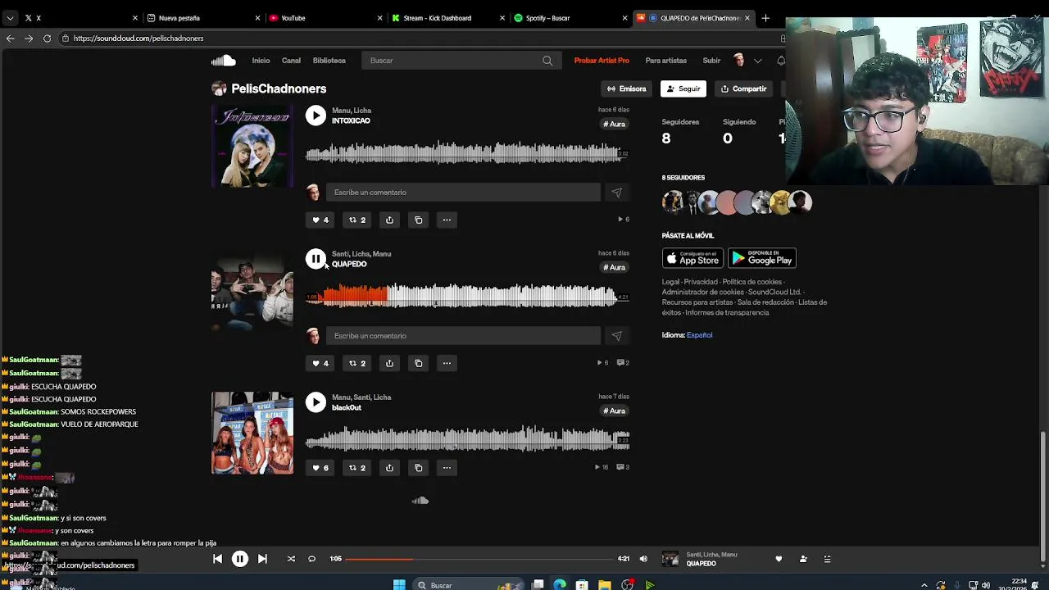Click Subir to upload
Image resolution: width=1049 pixels, height=590 pixels.
pos(711,61)
